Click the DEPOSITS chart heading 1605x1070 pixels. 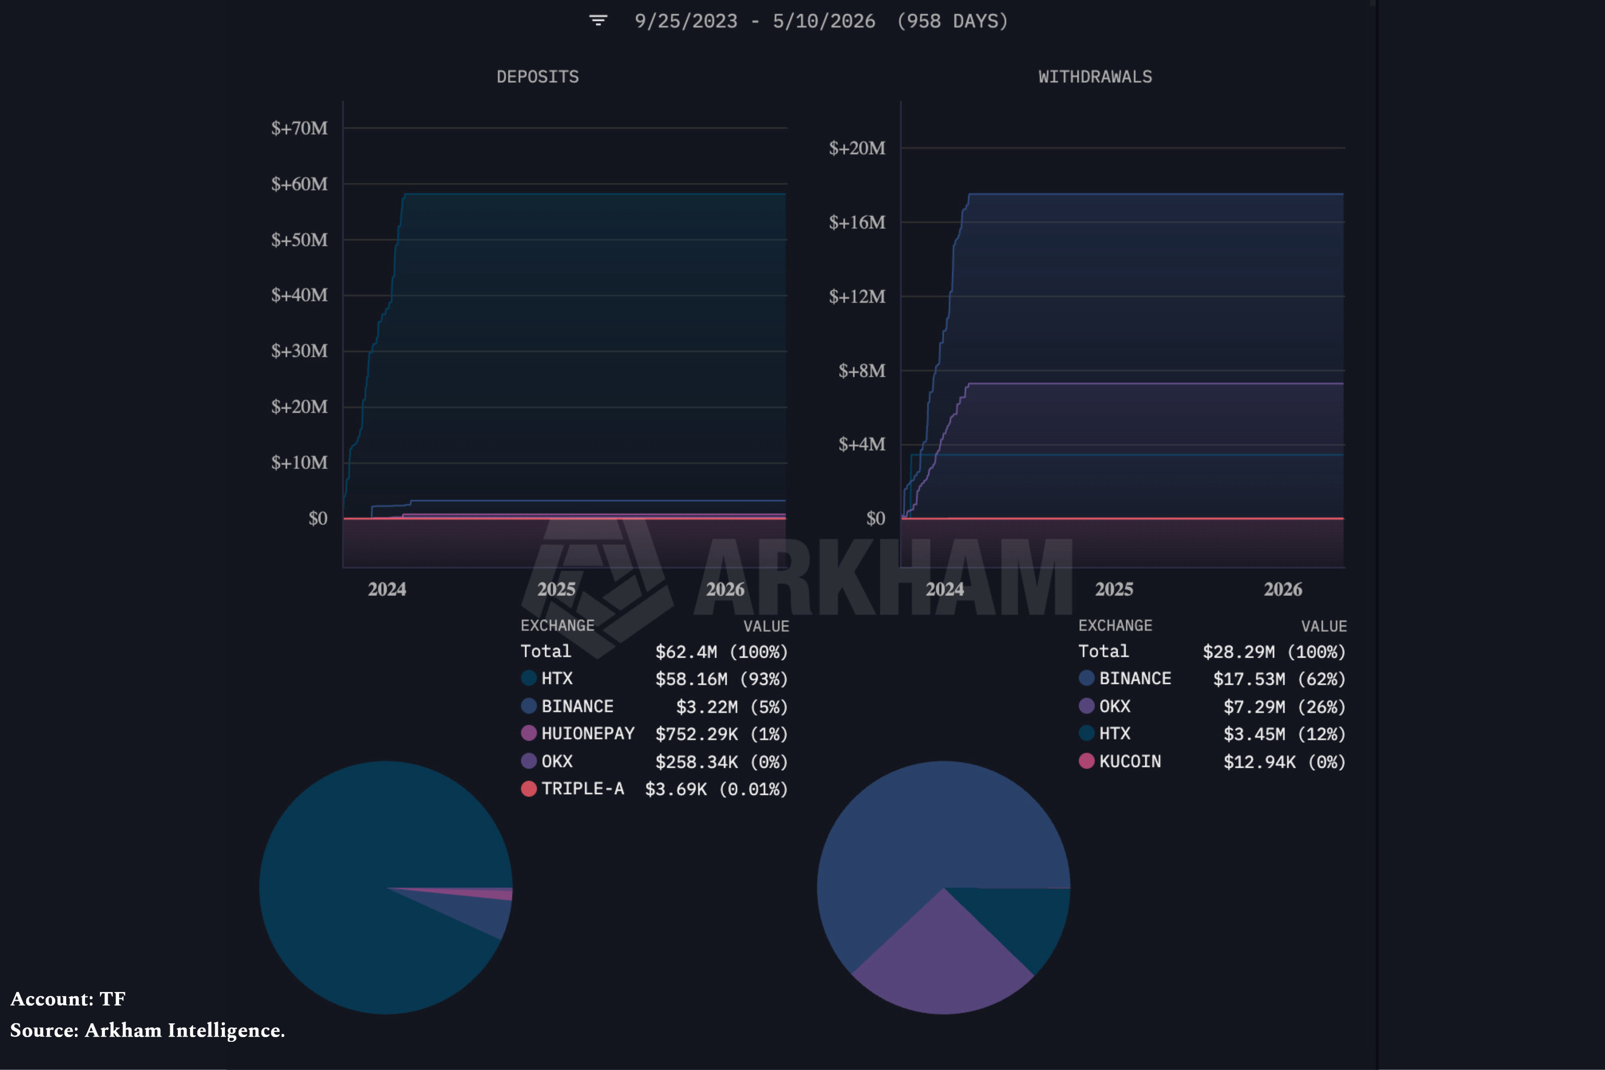point(538,76)
